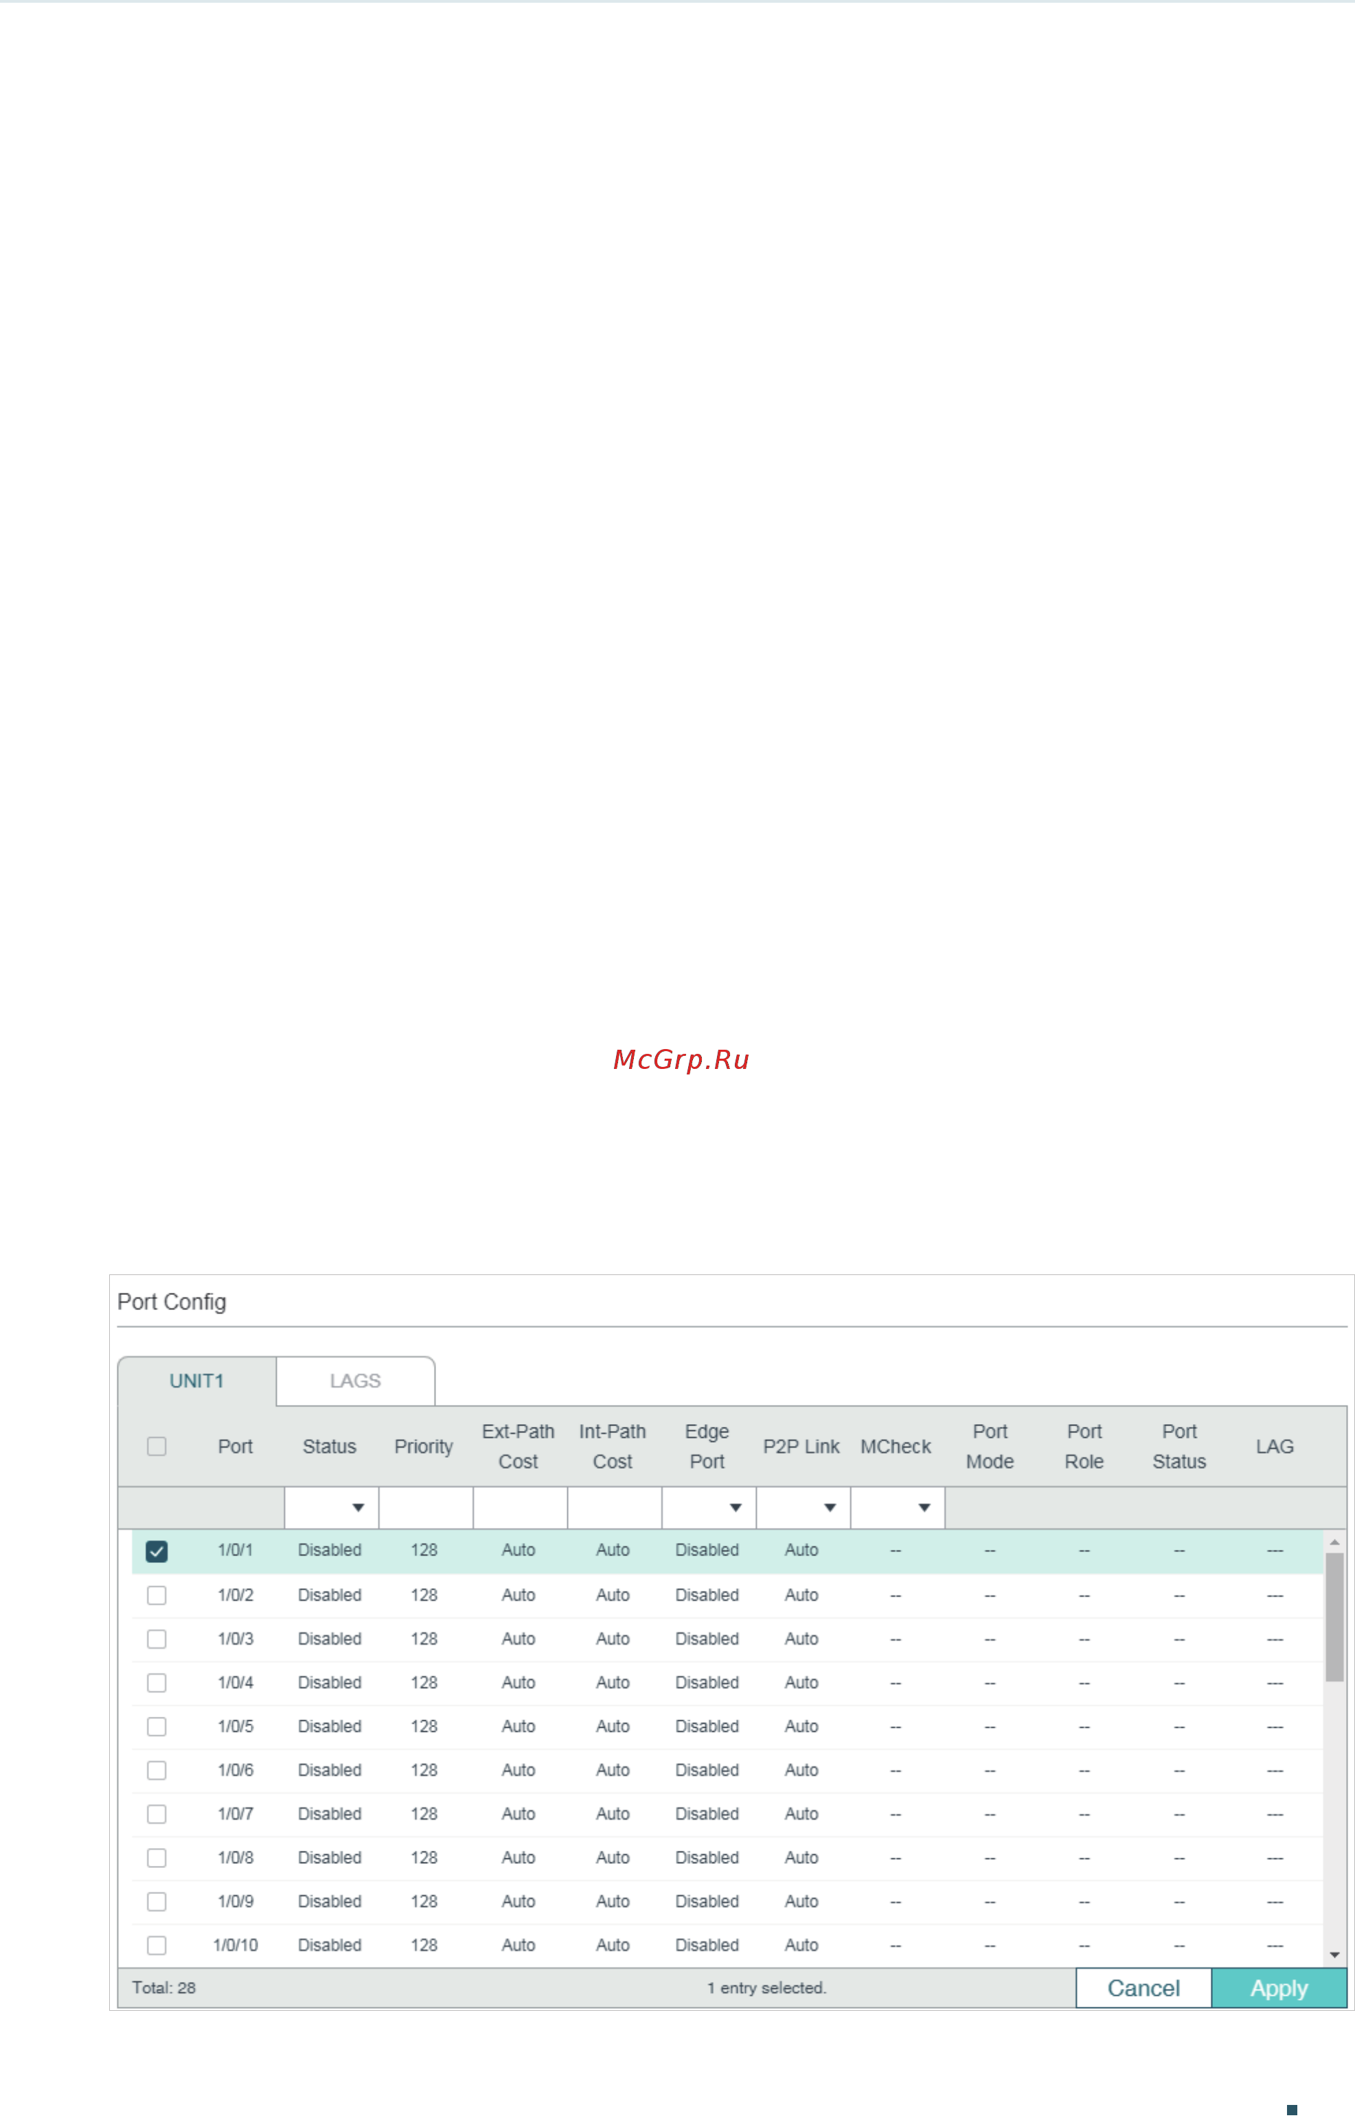Click Int-Path Cost Auto in row 1/0/8

point(613,1858)
